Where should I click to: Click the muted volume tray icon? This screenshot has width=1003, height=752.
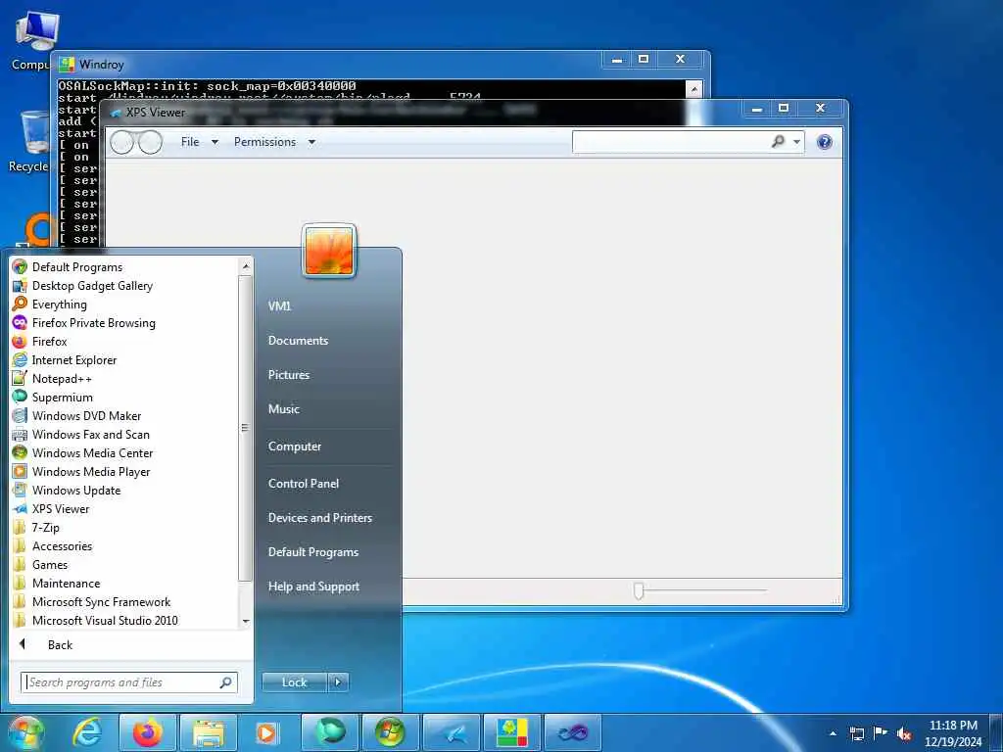click(904, 733)
